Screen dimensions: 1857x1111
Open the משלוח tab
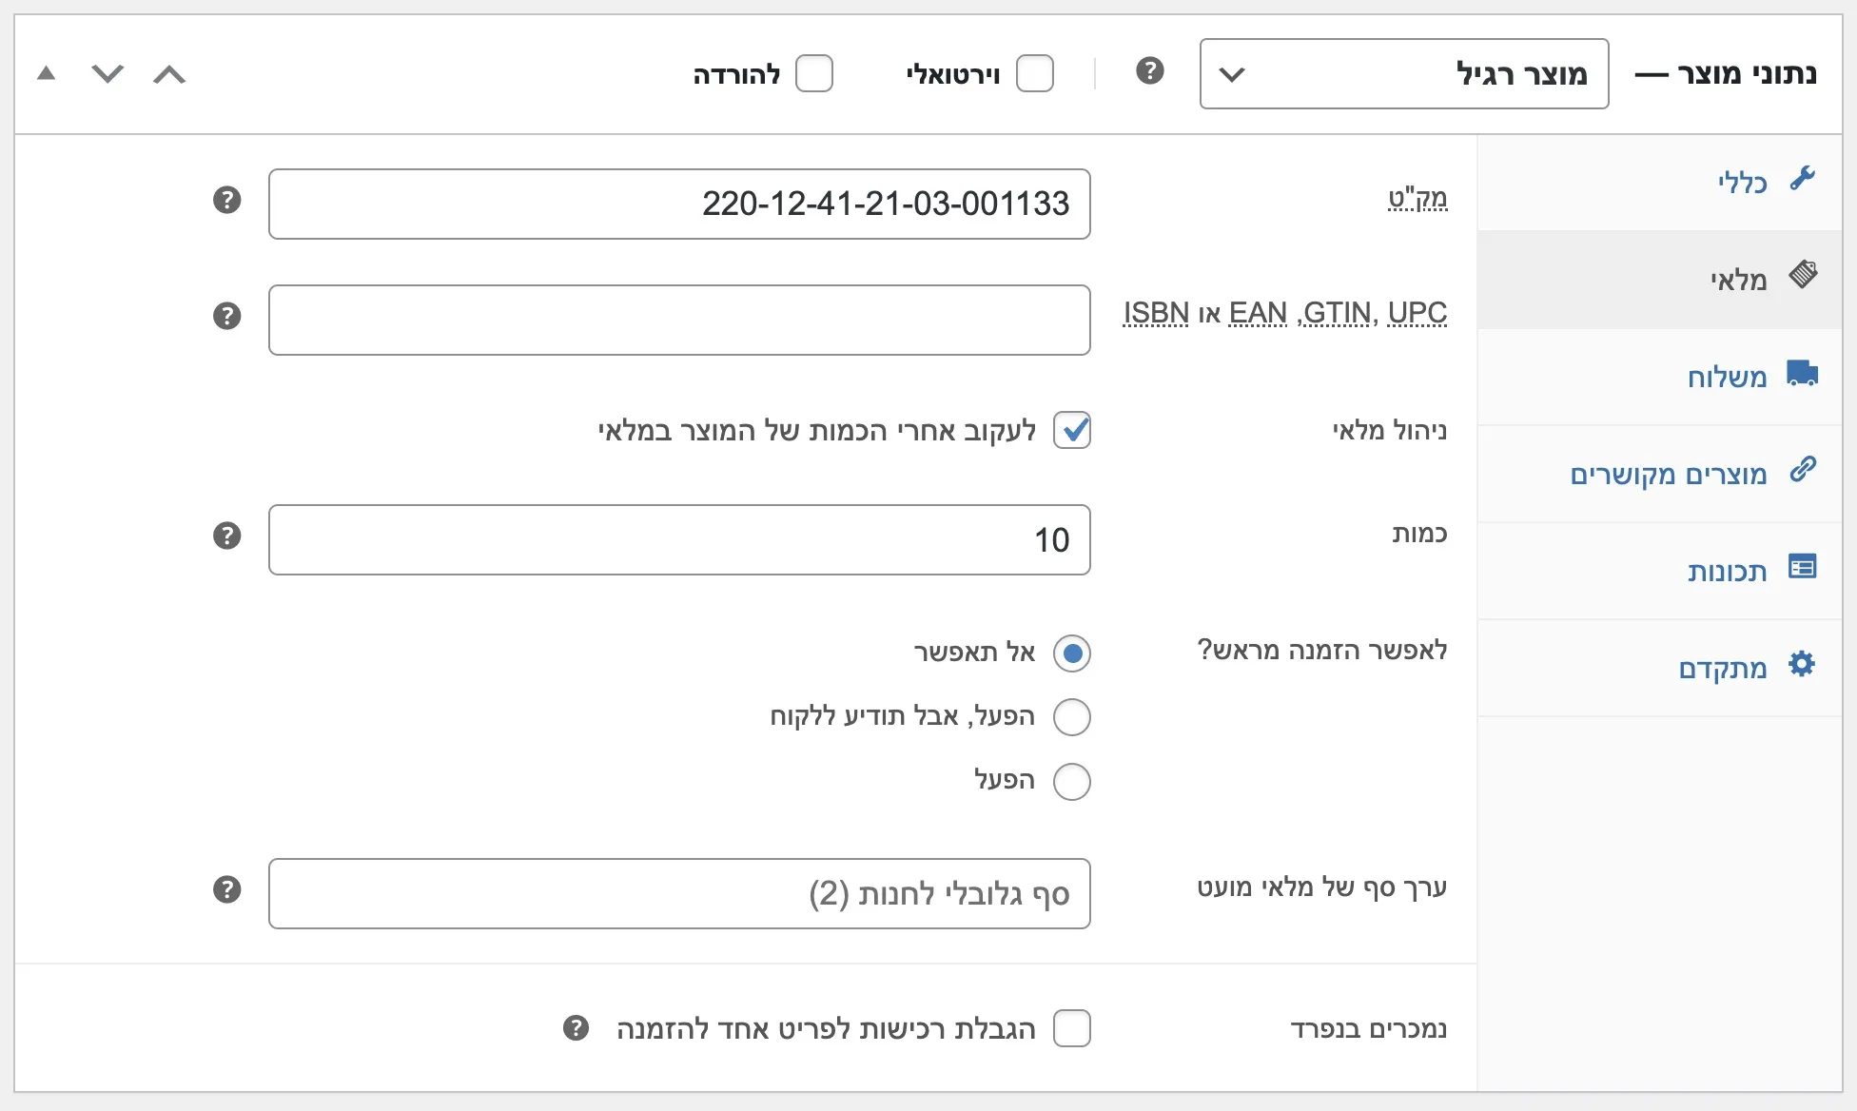[x=1660, y=377]
